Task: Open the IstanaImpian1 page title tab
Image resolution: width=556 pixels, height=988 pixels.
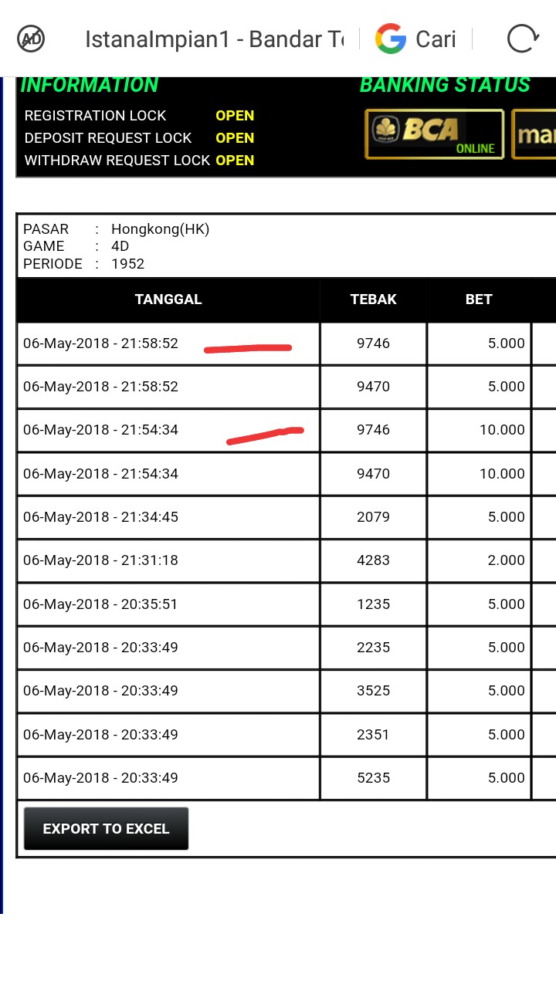Action: click(214, 39)
